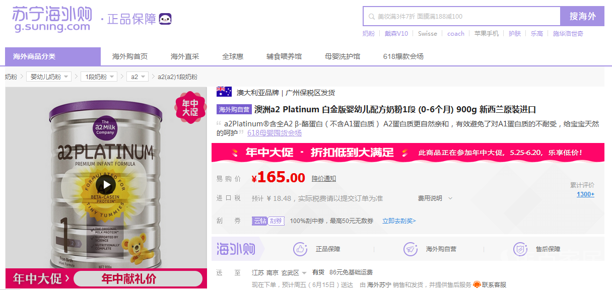The image size is (612, 290).
Task: Click the 86元免基础运费 shipping text
Action: [351, 272]
